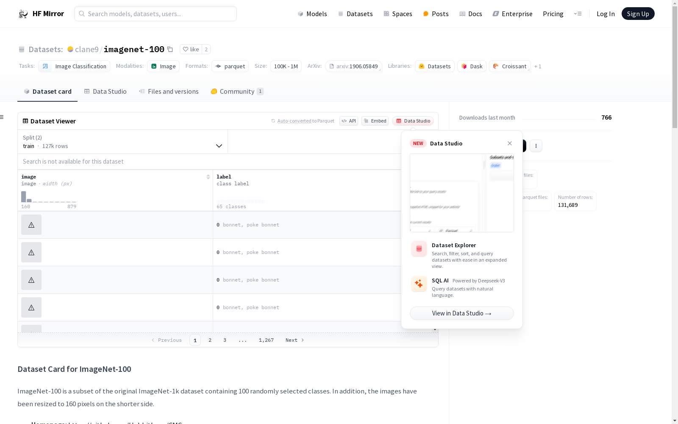Click View in Data Studio button

point(462,313)
